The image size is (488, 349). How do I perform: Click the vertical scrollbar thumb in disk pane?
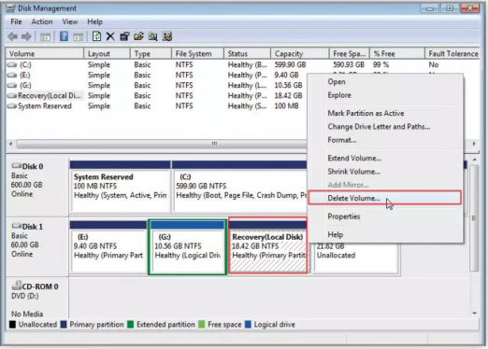[474, 217]
